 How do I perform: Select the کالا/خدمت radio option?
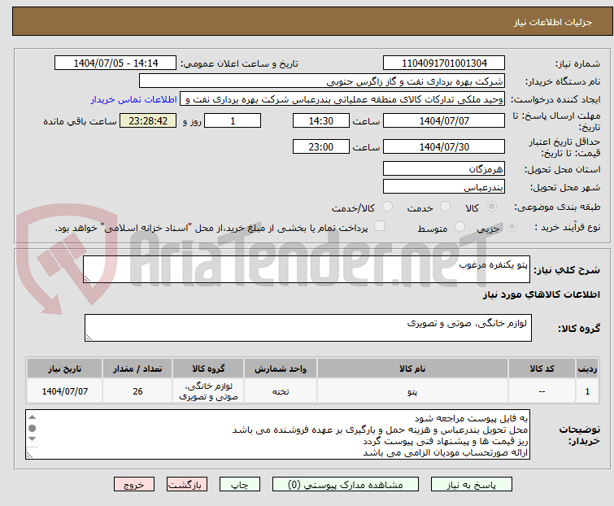(387, 207)
